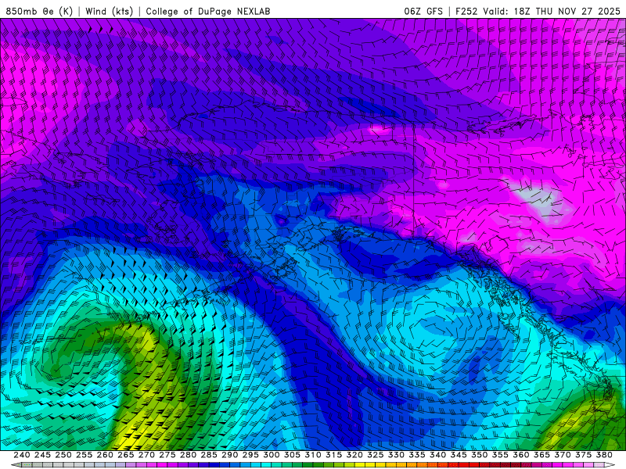Click the 305 colorbar value label
Viewport: 626px width, 469px height.
pos(292,455)
